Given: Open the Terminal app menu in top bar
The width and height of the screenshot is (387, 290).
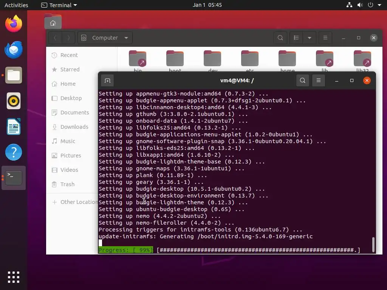Looking at the screenshot, I should tap(59, 5).
